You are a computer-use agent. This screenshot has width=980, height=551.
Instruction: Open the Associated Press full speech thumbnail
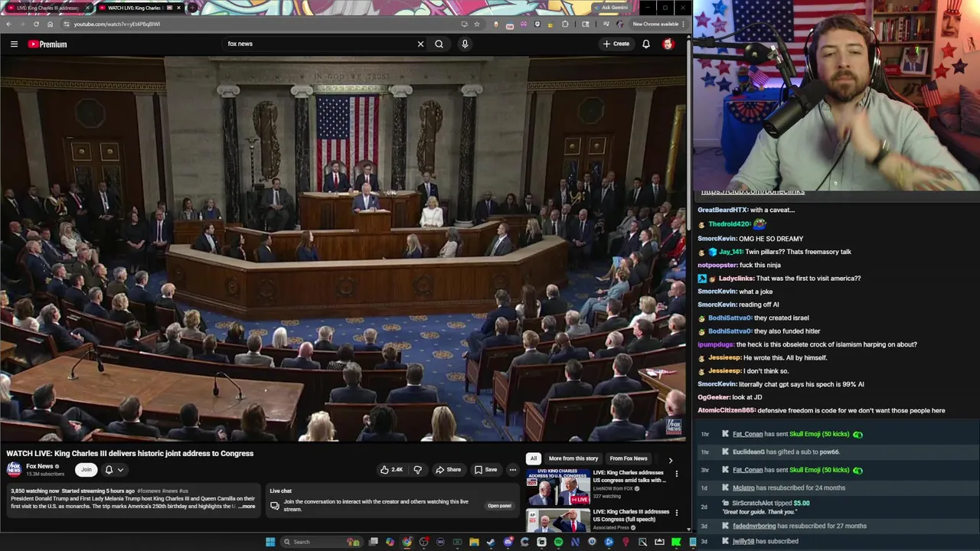click(x=558, y=520)
